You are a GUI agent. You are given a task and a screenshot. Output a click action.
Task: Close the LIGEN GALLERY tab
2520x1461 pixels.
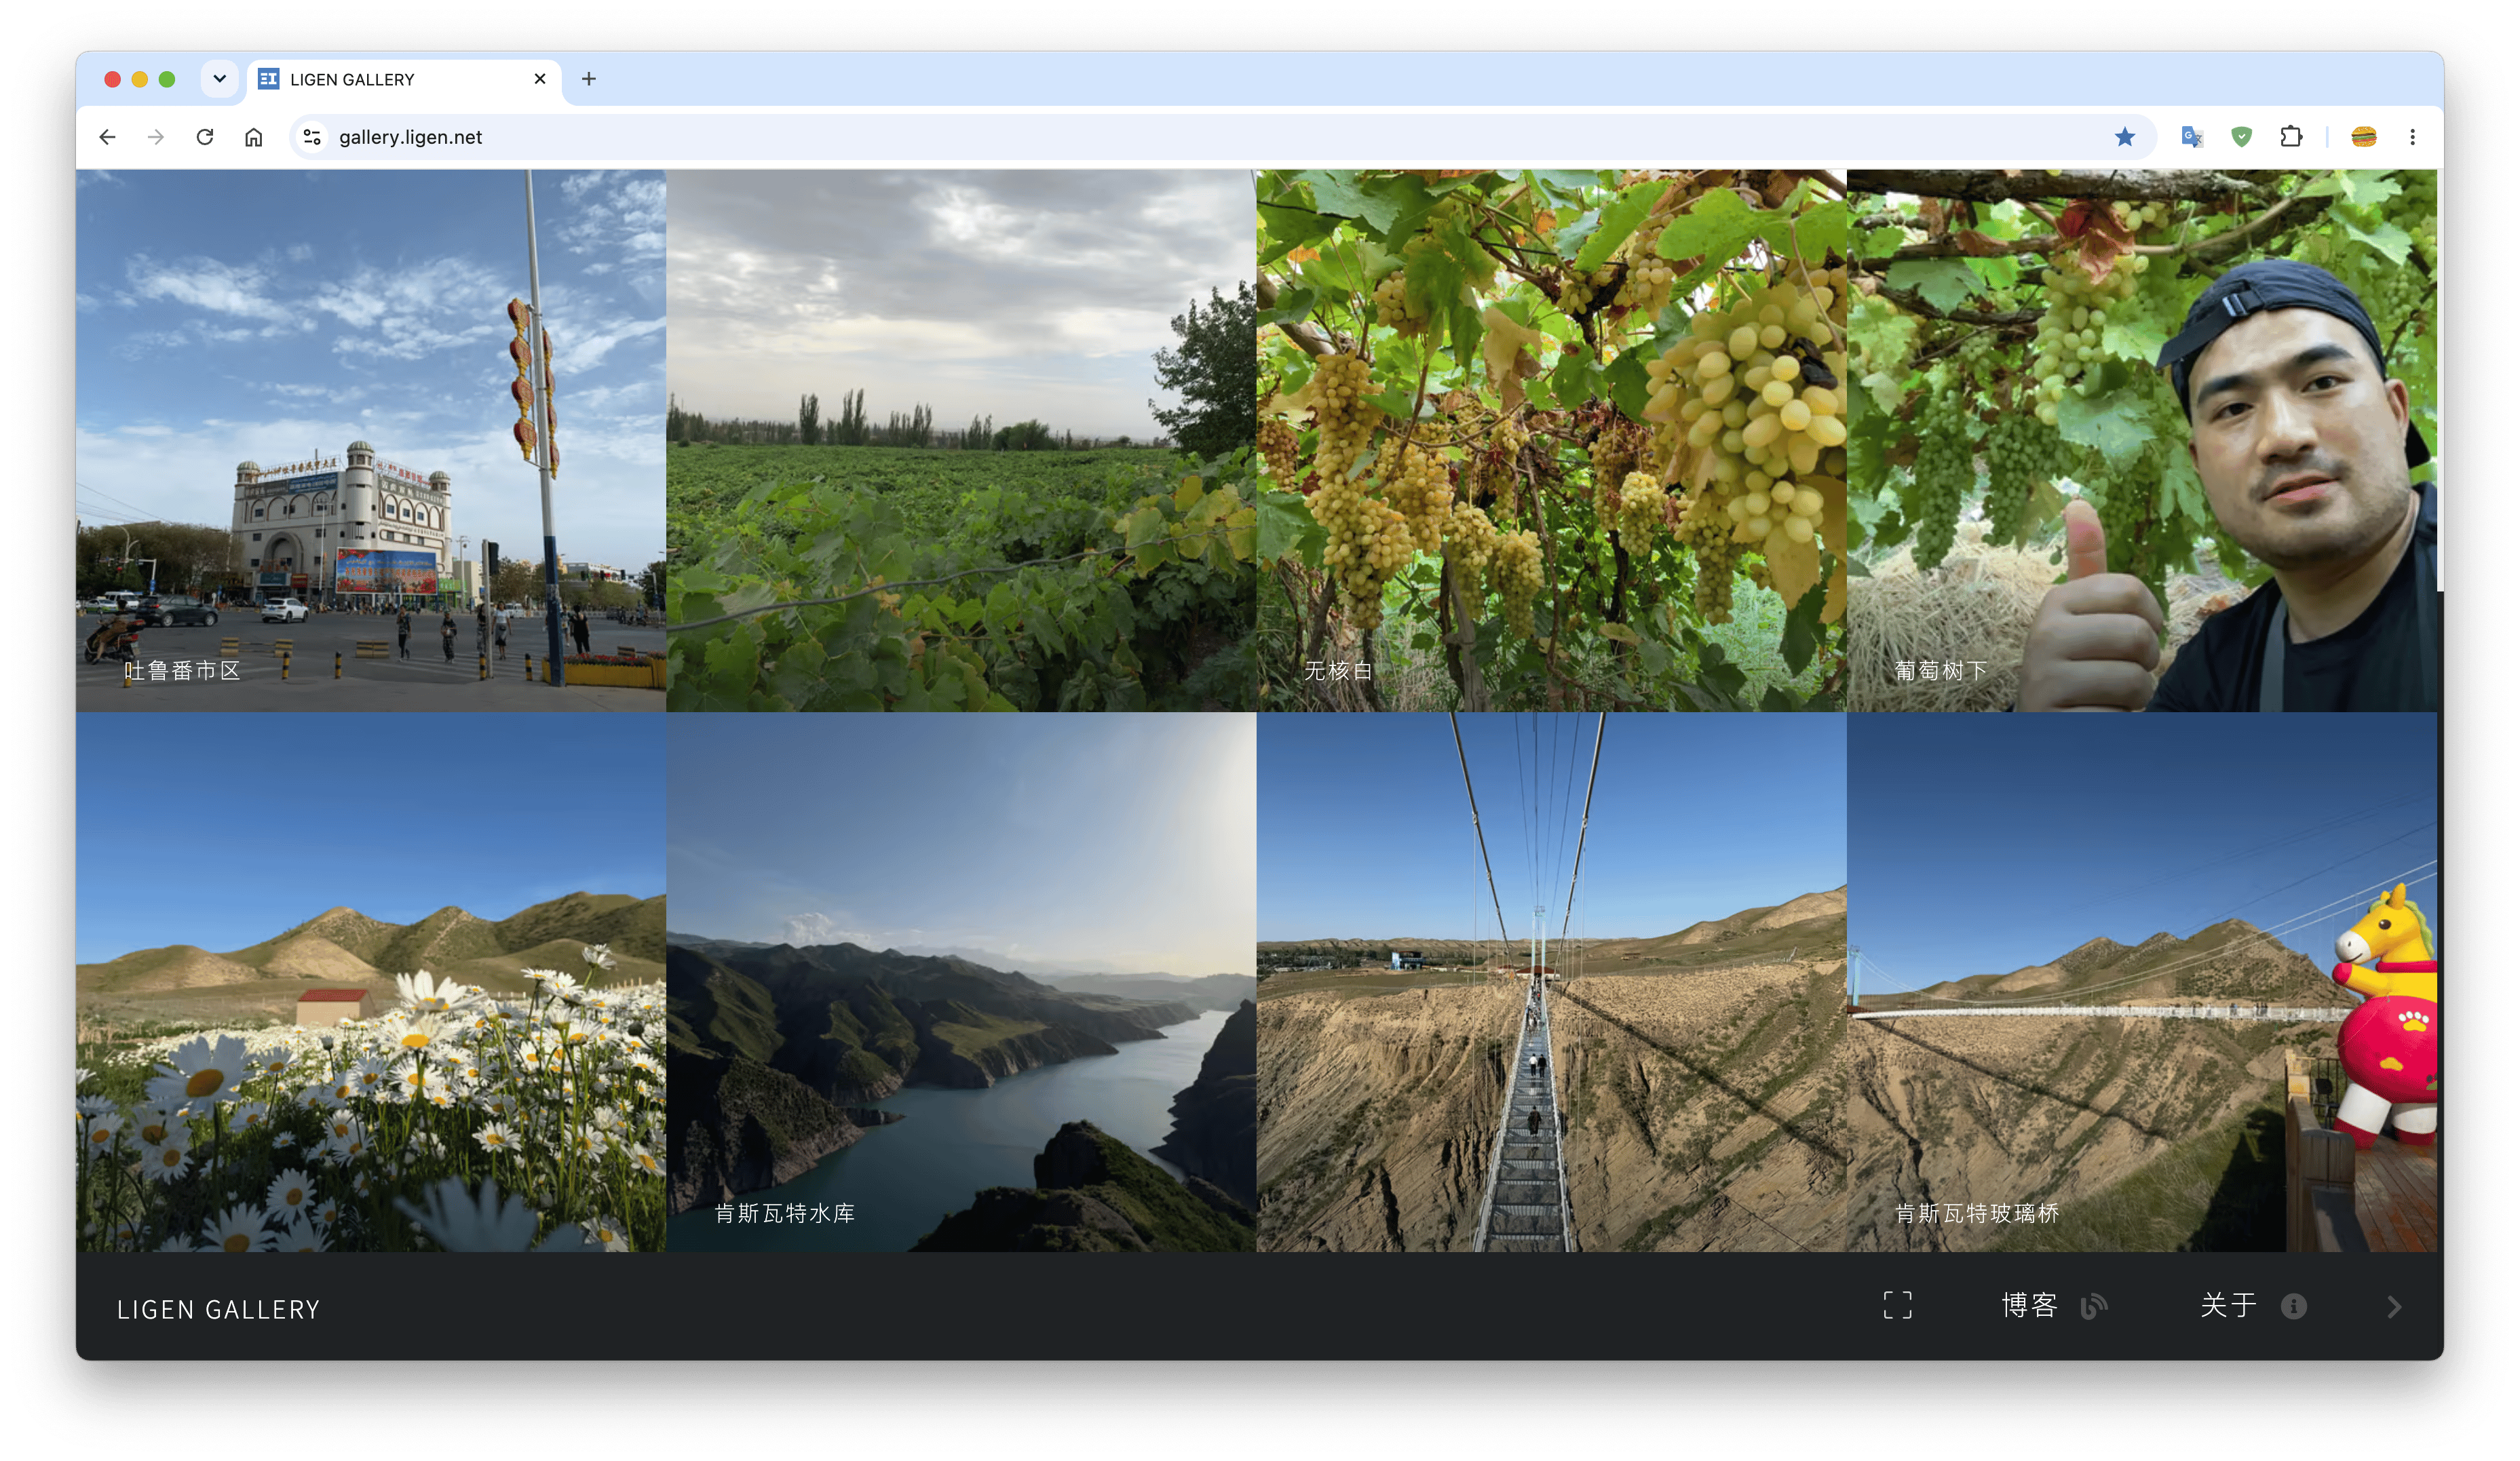(540, 79)
